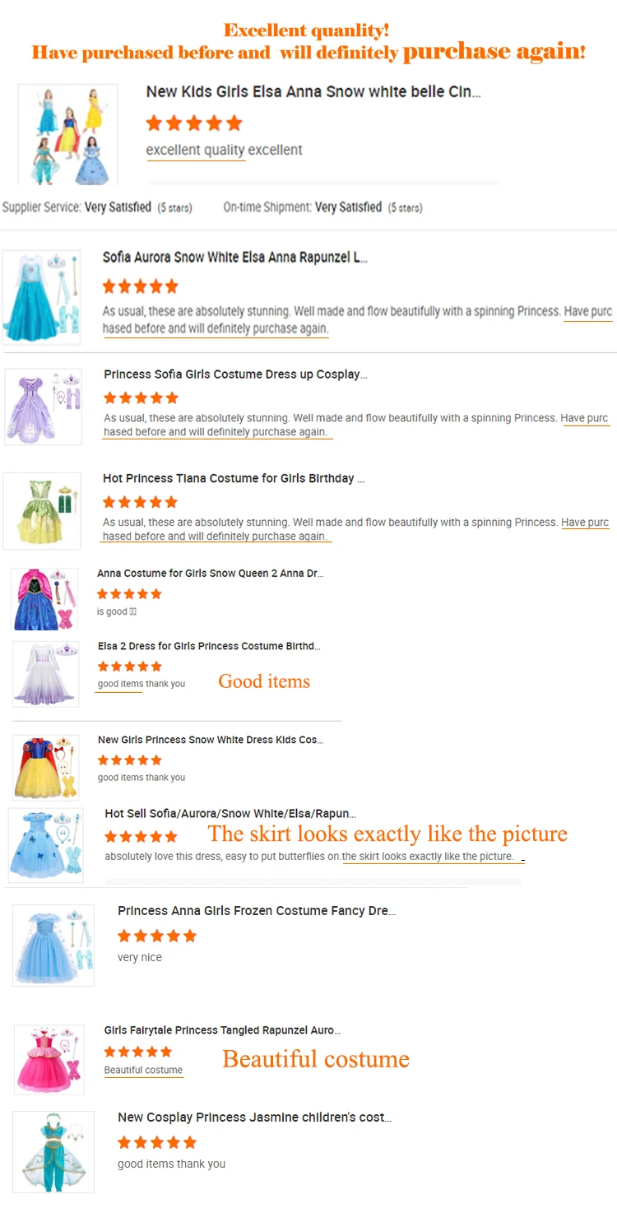Open the pink Rapunzel Aurora dress image
Image resolution: width=617 pixels, height=1213 pixels.
coord(49,1060)
